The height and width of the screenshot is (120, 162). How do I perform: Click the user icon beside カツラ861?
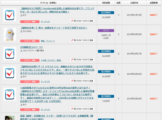point(21,31)
